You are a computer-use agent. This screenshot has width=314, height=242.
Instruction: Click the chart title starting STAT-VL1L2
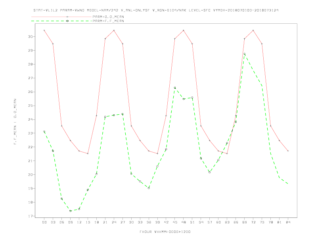[156, 10]
